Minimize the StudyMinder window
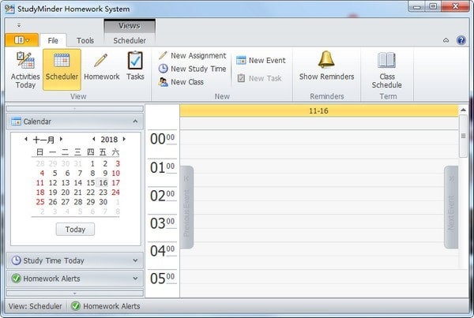The image size is (474, 318). pos(417,6)
